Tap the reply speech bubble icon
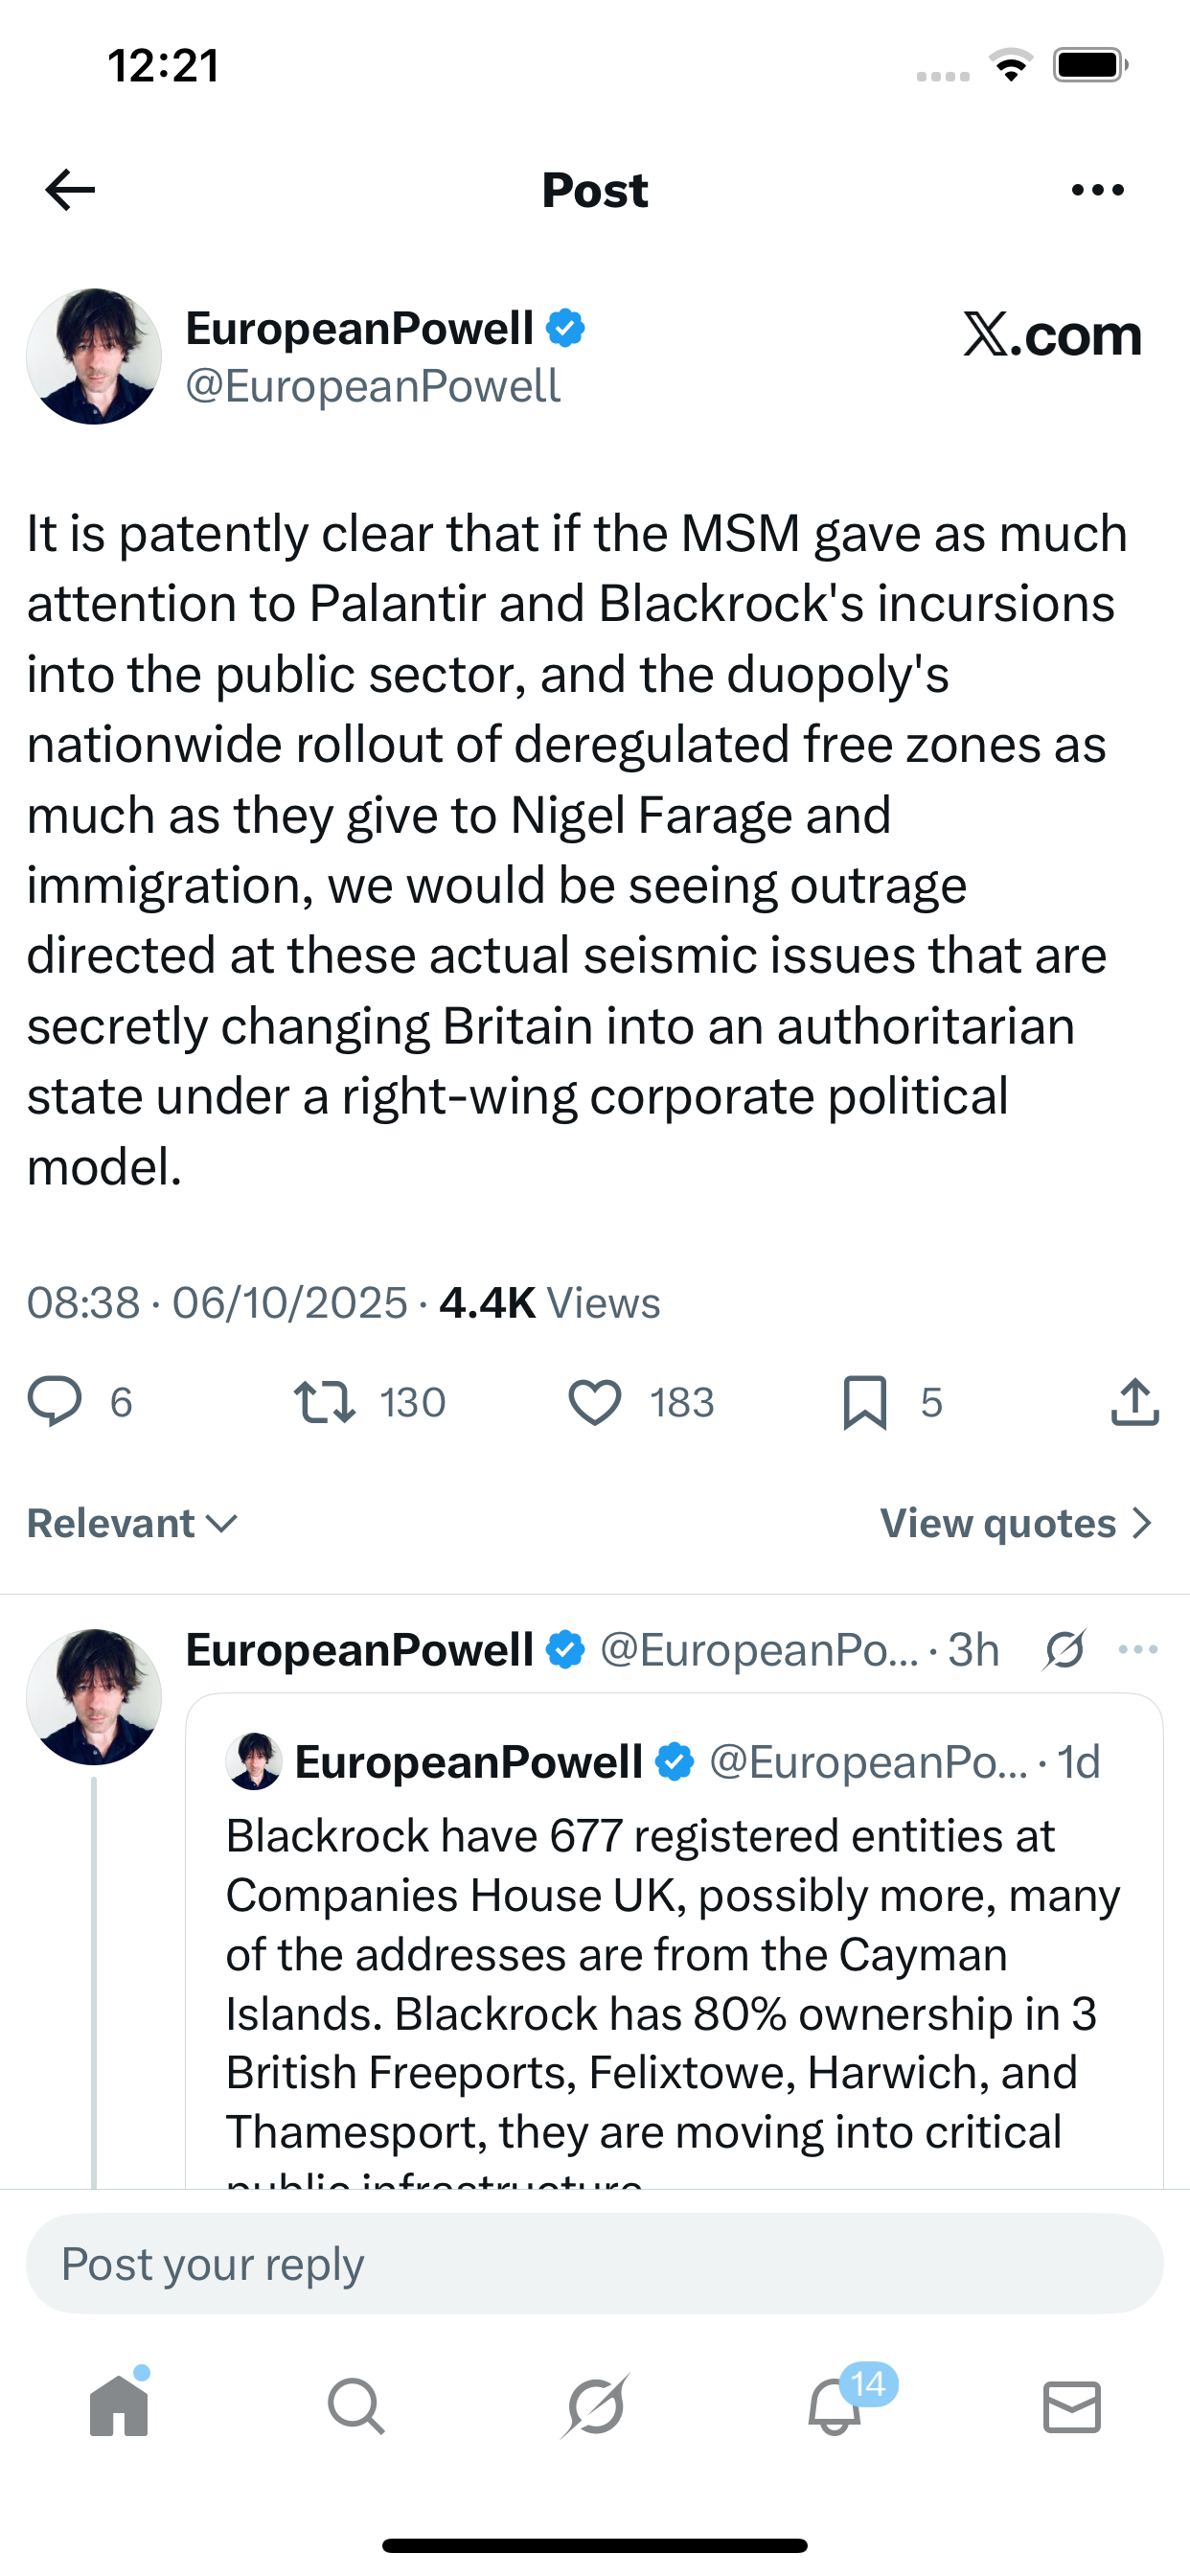The image size is (1190, 2576). click(x=54, y=1401)
